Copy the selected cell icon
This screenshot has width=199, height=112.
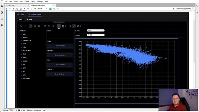[17, 9]
